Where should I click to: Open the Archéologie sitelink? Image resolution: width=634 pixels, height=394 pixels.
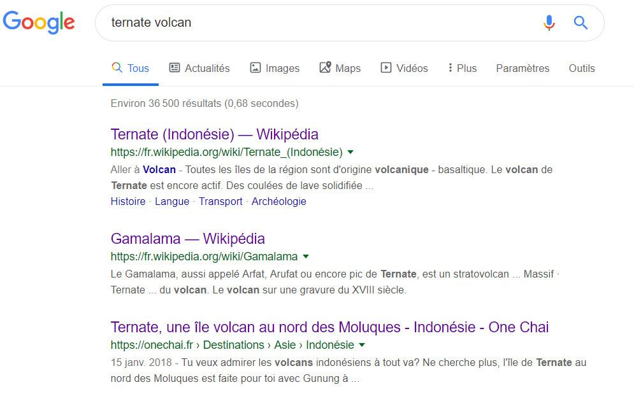click(x=278, y=201)
